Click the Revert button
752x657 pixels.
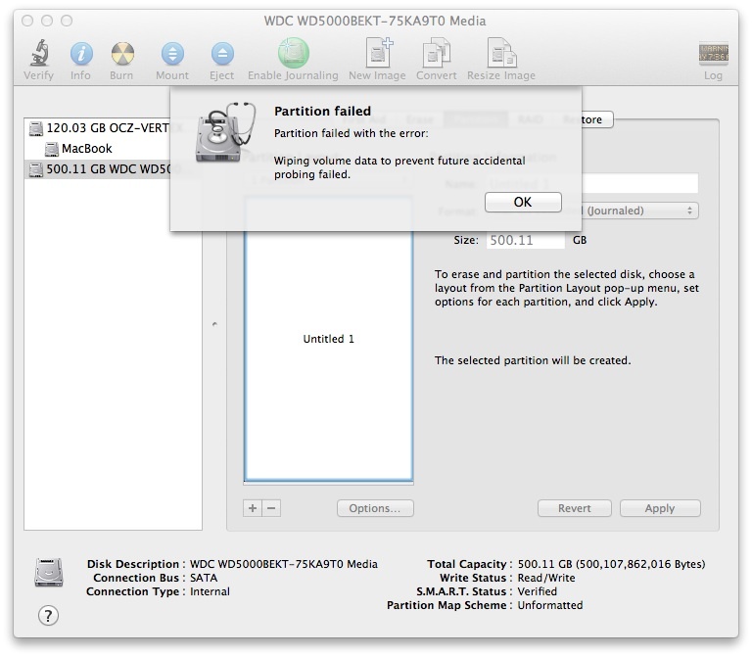coord(575,508)
